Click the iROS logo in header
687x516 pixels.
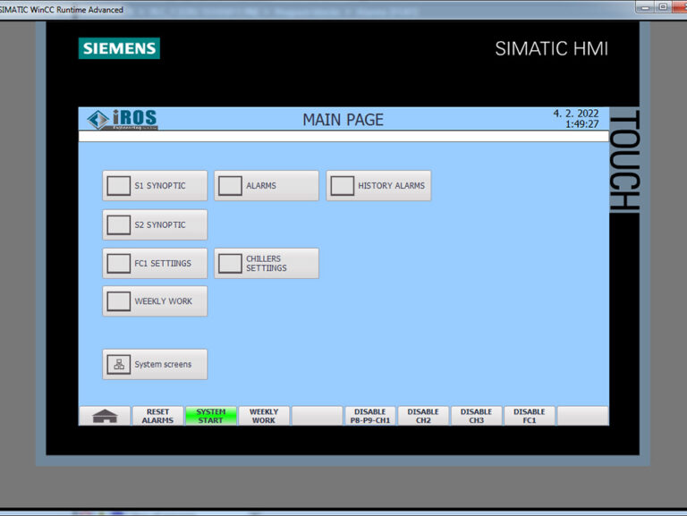coord(123,120)
